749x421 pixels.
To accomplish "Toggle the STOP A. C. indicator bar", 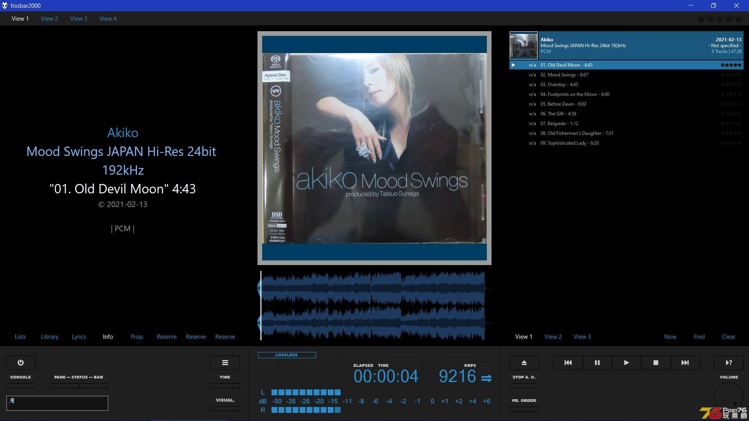I will (524, 386).
